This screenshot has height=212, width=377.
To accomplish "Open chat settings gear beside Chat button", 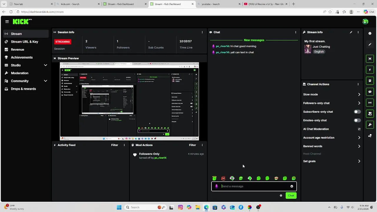I will click(x=281, y=196).
